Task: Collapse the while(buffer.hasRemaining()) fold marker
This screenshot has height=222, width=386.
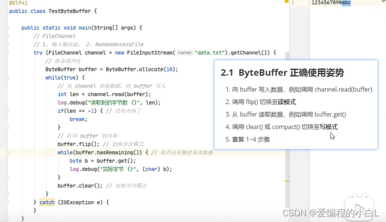Action: click(7, 153)
